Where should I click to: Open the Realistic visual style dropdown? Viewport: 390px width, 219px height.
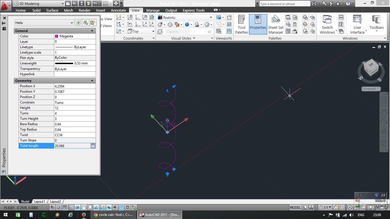(x=185, y=17)
